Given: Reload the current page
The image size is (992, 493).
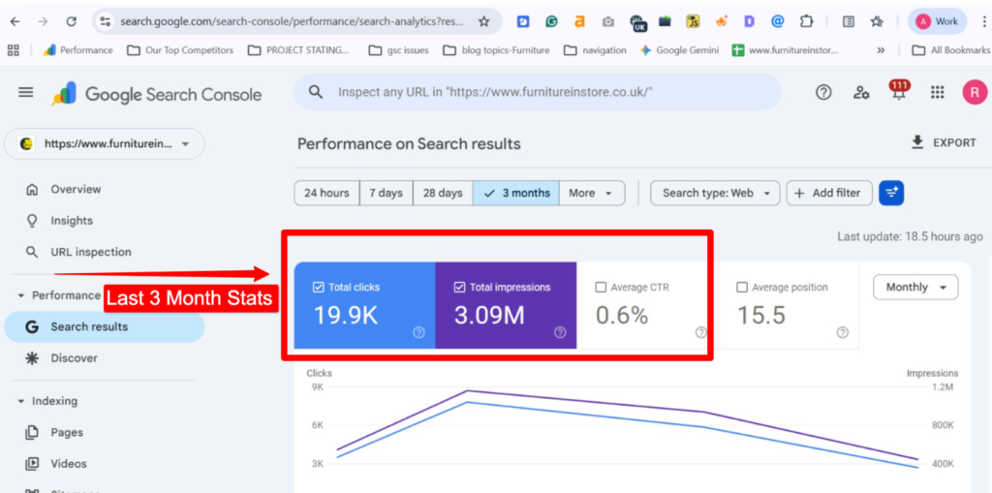Looking at the screenshot, I should pyautogui.click(x=72, y=21).
